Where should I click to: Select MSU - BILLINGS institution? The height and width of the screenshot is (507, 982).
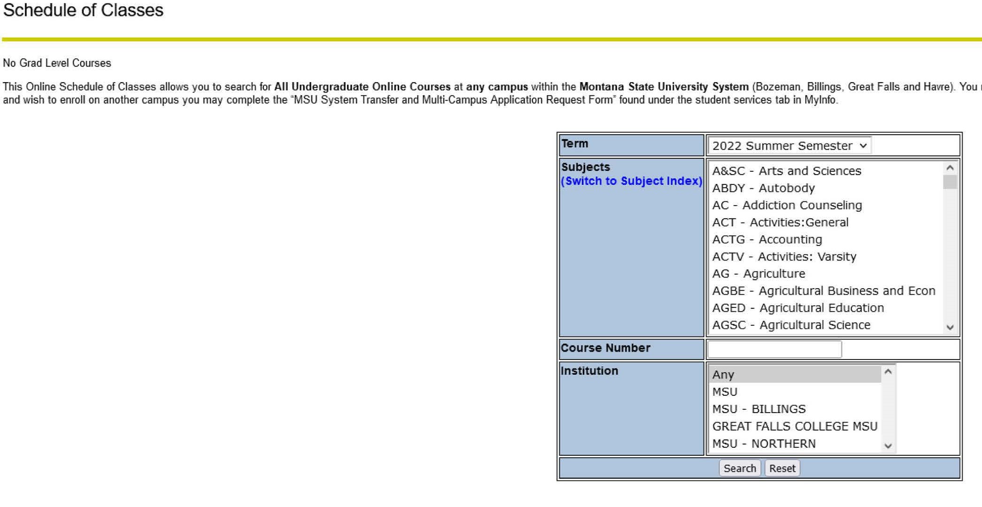pyautogui.click(x=760, y=408)
